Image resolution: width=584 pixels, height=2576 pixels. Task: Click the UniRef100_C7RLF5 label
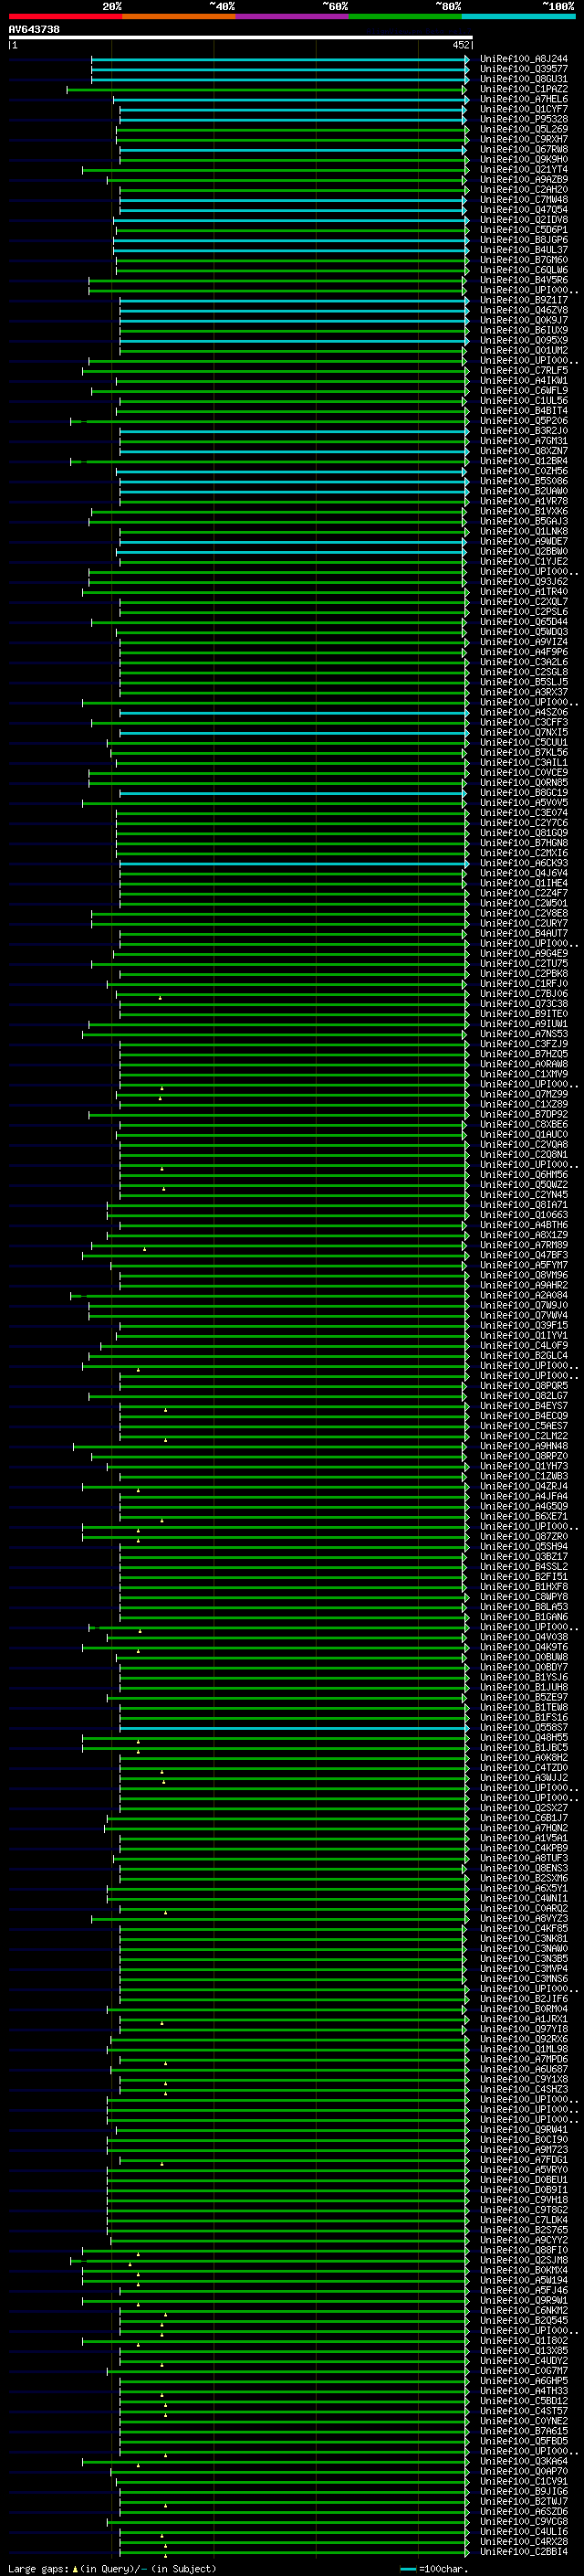coord(524,370)
